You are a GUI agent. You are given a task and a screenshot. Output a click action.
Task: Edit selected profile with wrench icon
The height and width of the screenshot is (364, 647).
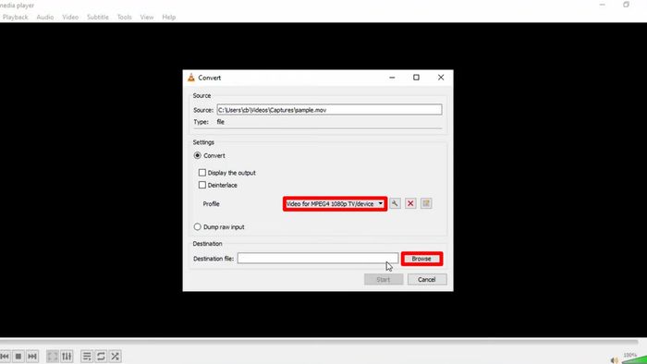395,203
